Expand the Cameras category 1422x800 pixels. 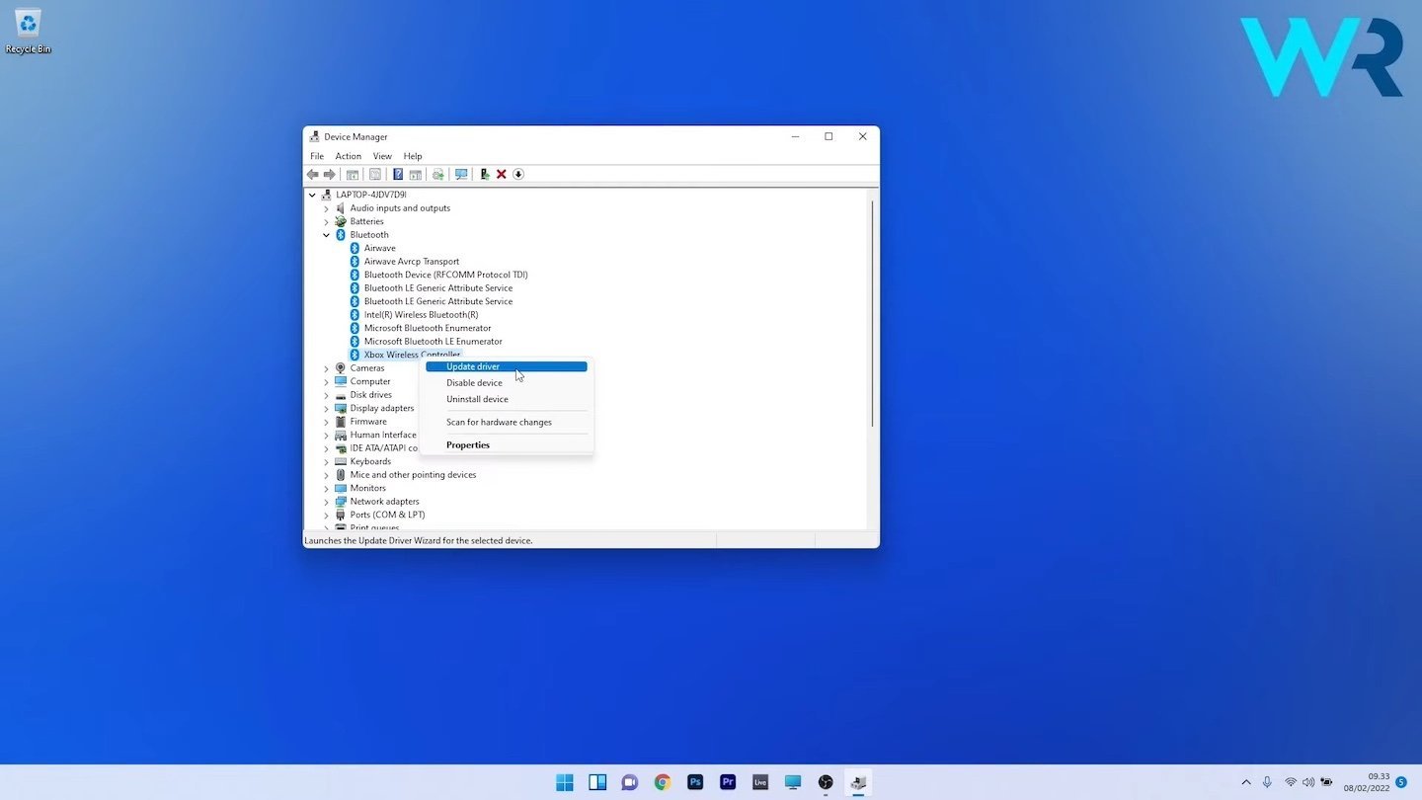326,368
